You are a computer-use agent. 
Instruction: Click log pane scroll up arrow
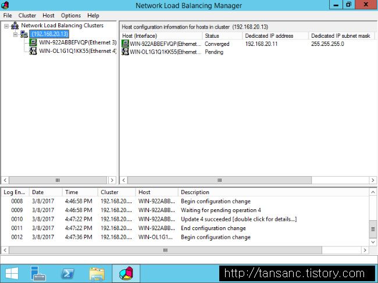(373, 192)
